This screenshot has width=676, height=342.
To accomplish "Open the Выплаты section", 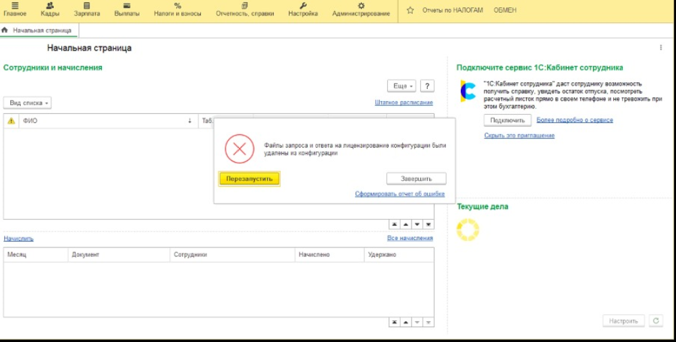I will [127, 9].
